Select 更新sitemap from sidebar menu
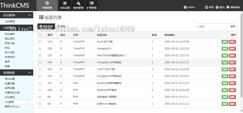This screenshot has height=113, width=243. [12, 107]
